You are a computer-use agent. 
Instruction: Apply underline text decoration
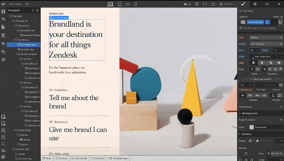tap(275, 69)
